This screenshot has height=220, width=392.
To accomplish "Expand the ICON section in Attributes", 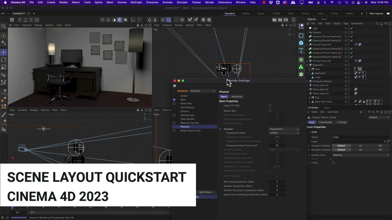I will pos(309,132).
